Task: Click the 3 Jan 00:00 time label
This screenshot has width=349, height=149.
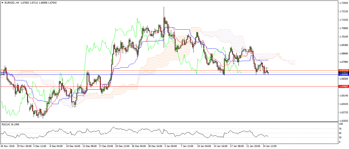Action: [170, 146]
